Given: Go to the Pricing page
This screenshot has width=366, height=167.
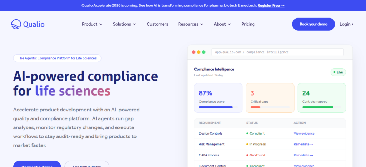Looking at the screenshot, I should 248,24.
